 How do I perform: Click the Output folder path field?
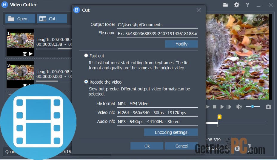click(157, 25)
